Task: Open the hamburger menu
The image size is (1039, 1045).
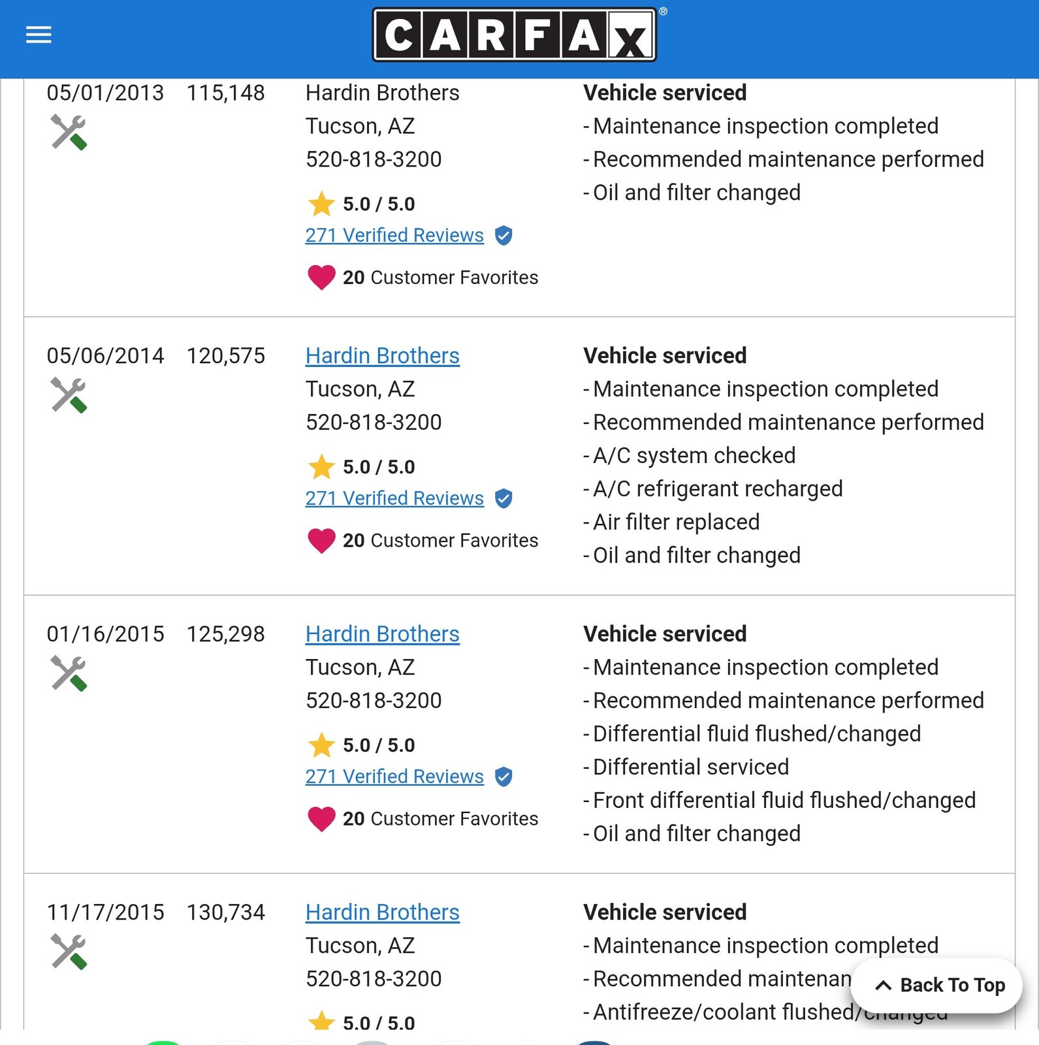Action: pyautogui.click(x=39, y=35)
